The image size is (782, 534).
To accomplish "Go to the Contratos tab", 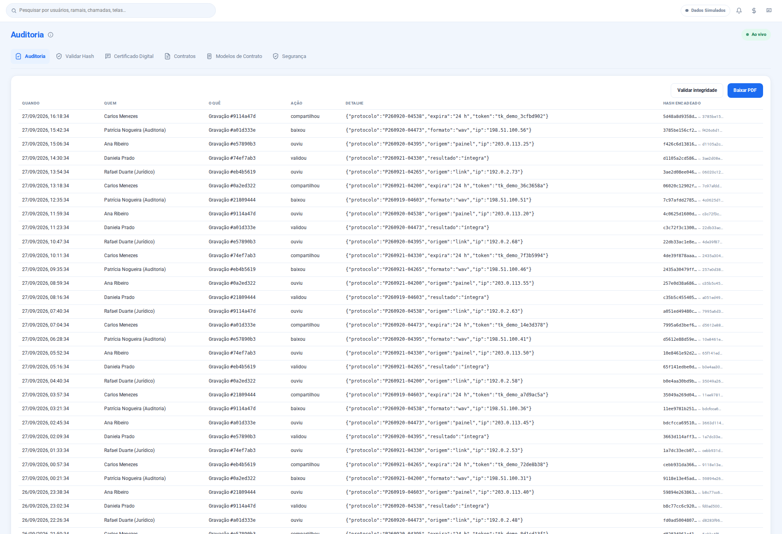I will click(180, 56).
